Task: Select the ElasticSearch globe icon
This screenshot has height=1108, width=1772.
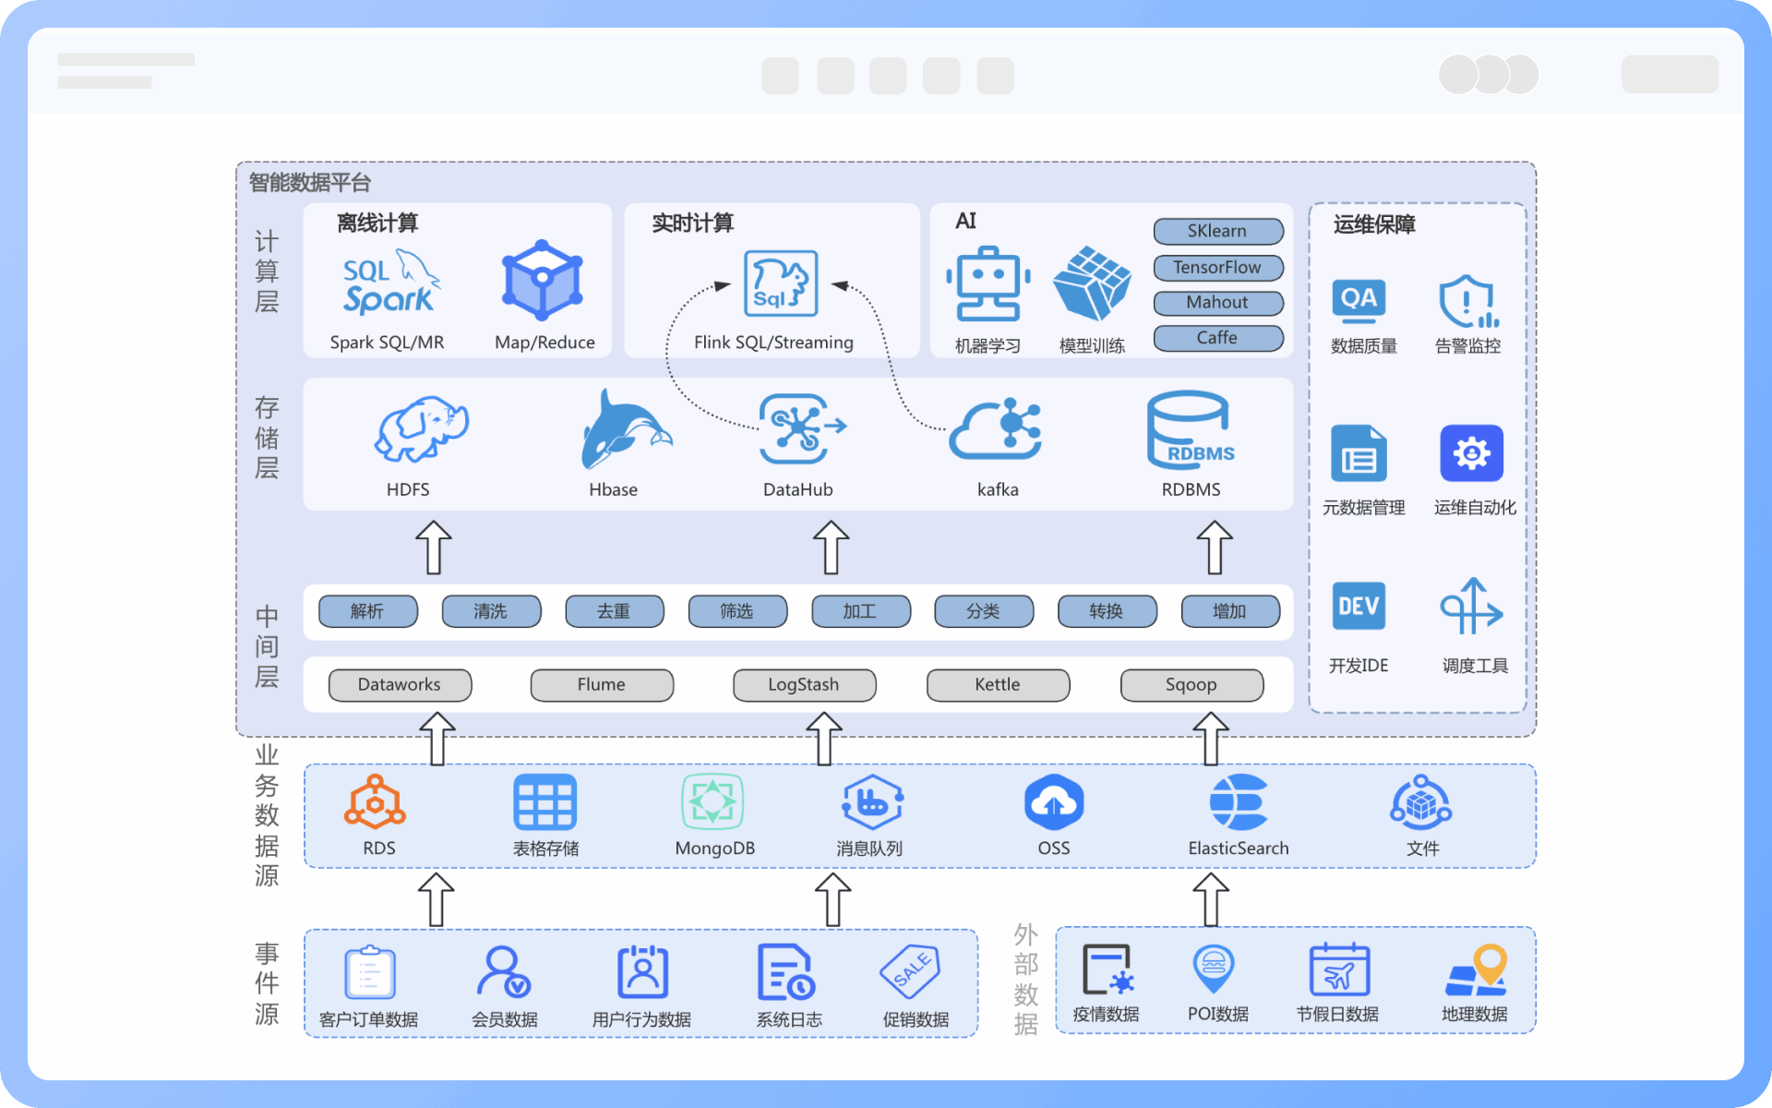Action: tap(1238, 802)
